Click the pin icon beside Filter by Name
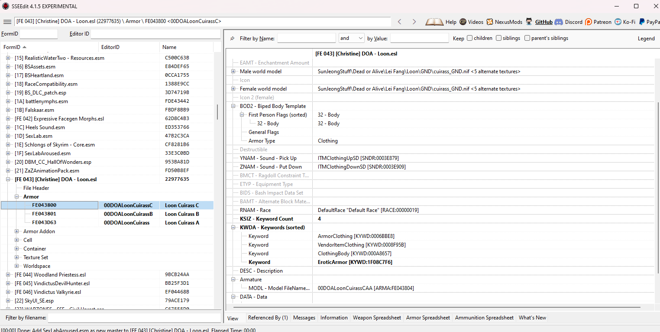Viewport: 660px width, 332px height. (x=232, y=39)
